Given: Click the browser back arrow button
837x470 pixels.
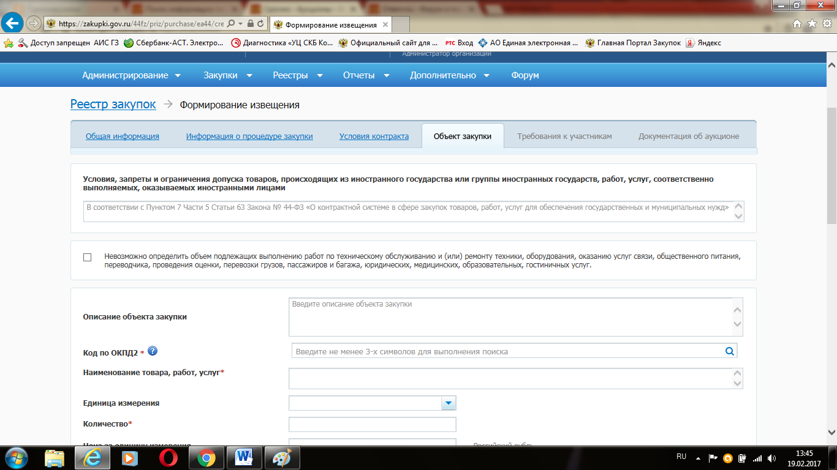Looking at the screenshot, I should (x=12, y=24).
